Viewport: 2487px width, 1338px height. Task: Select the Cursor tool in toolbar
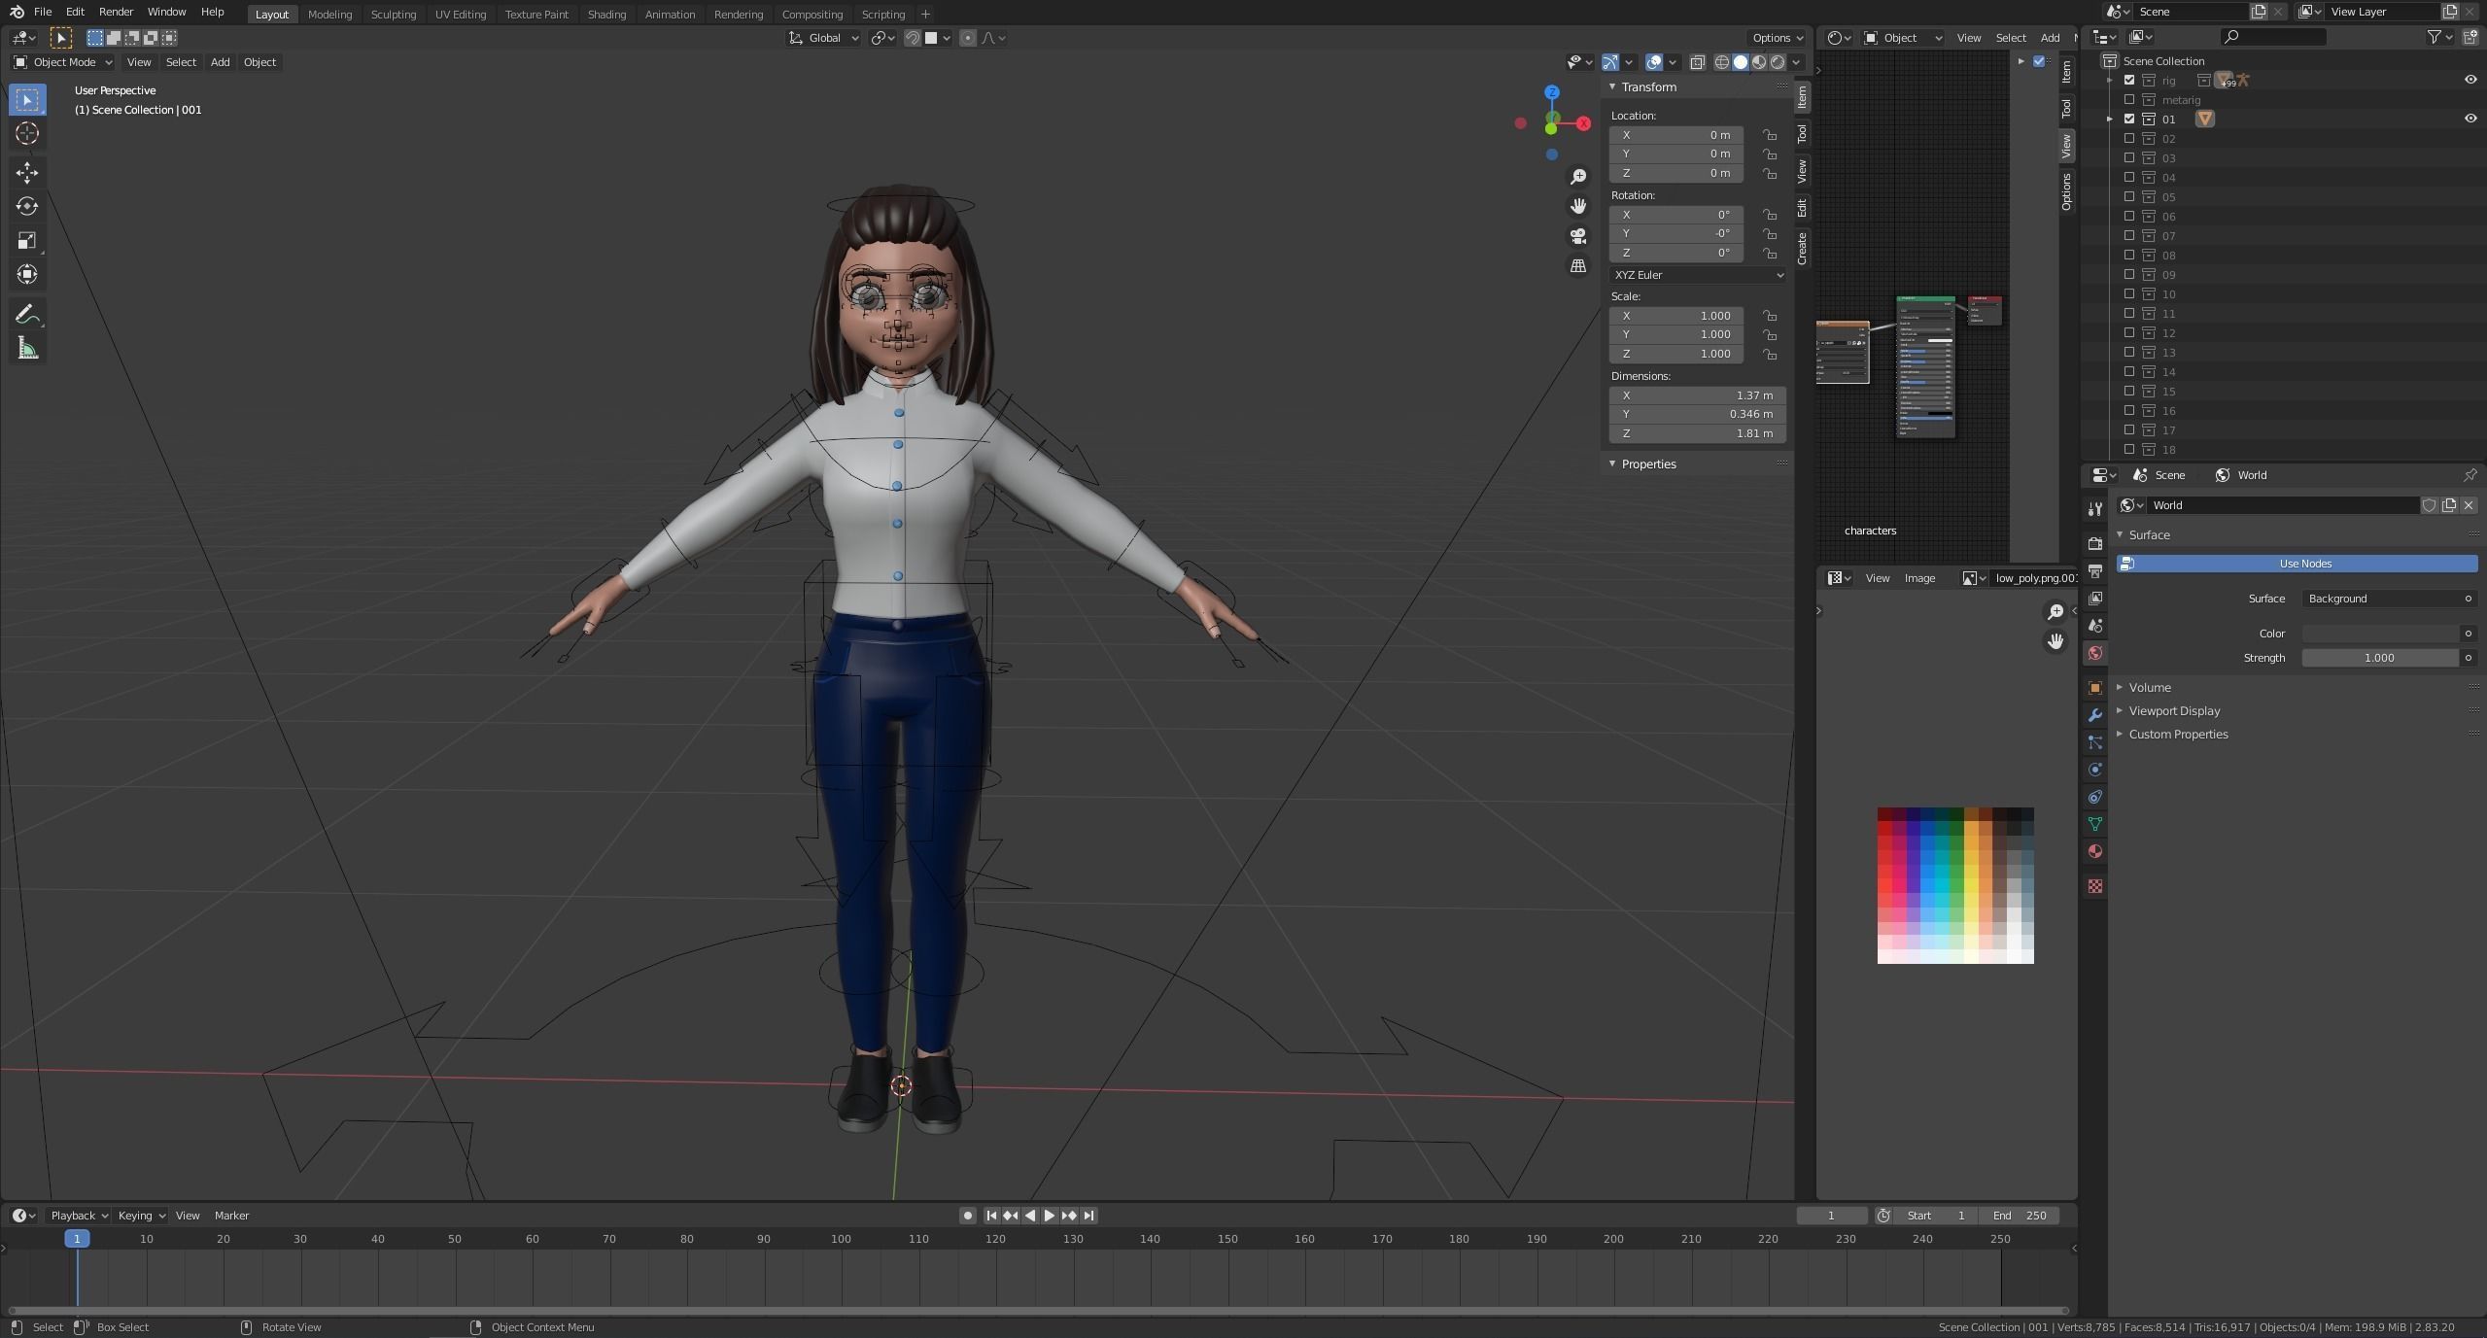[x=27, y=133]
